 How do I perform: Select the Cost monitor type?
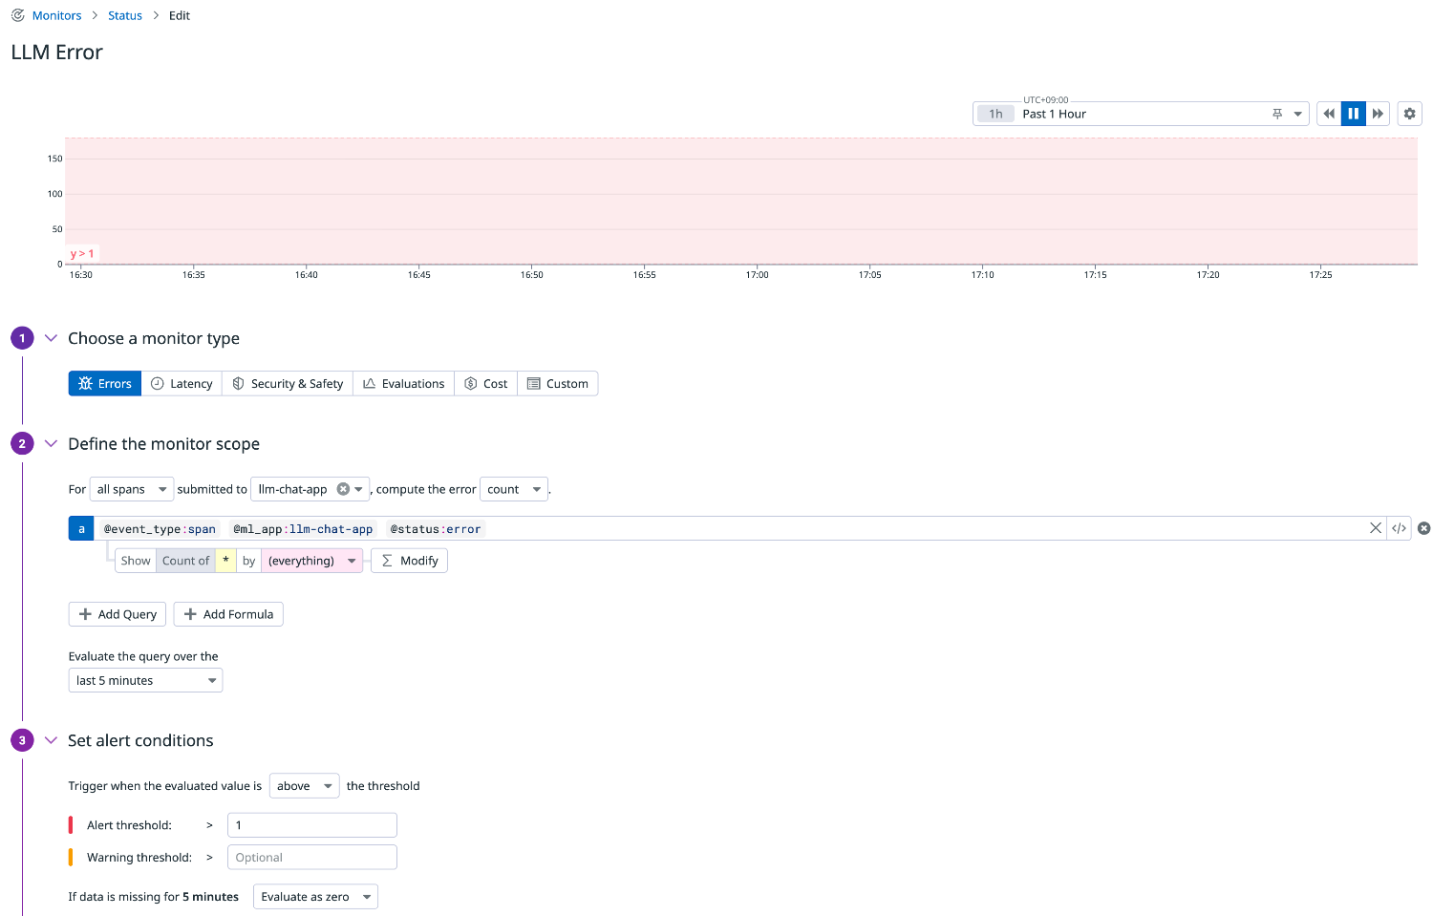pyautogui.click(x=485, y=383)
